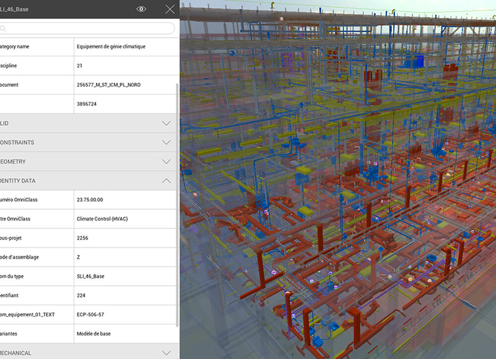Toggle element visibility with the eye icon
Image resolution: width=496 pixels, height=359 pixels.
point(141,9)
